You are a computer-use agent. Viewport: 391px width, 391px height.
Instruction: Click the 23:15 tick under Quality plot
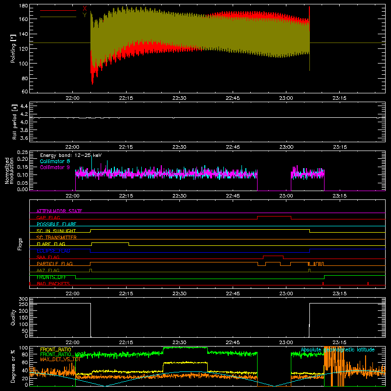click(339, 343)
